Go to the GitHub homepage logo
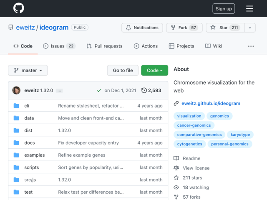The image size is (267, 200). coord(19,8)
